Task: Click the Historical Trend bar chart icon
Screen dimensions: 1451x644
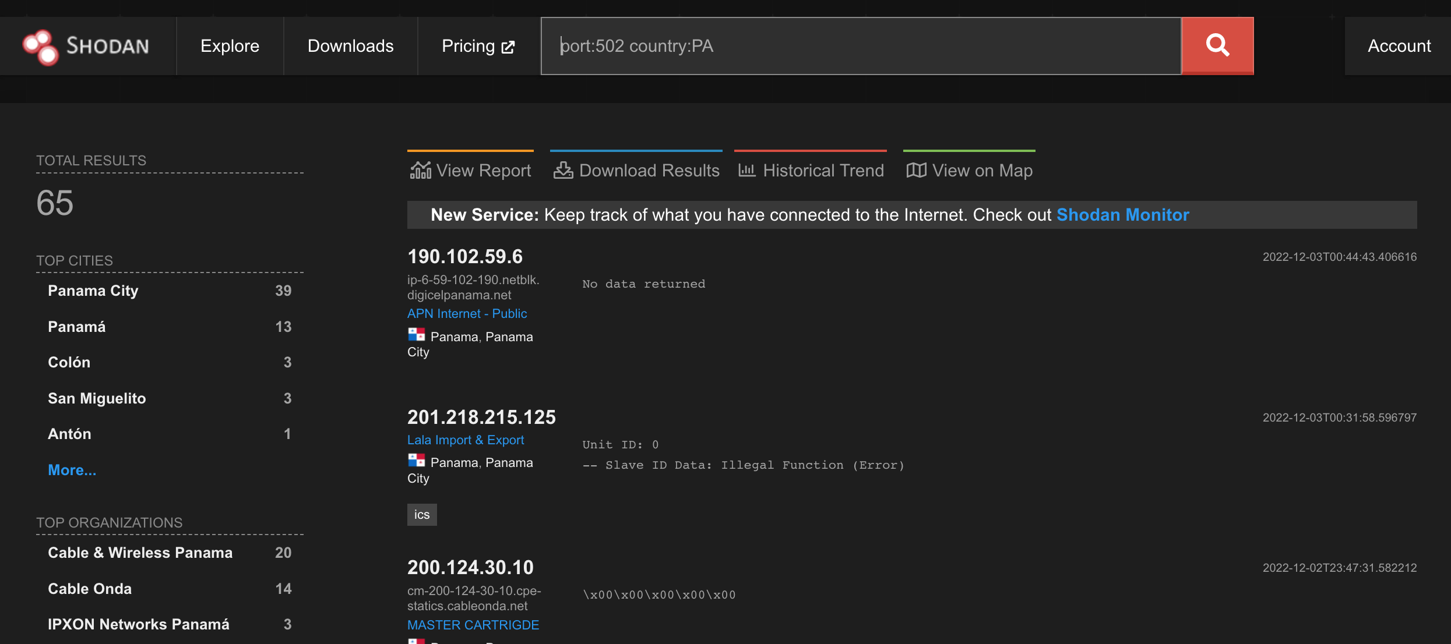Action: pyautogui.click(x=746, y=171)
